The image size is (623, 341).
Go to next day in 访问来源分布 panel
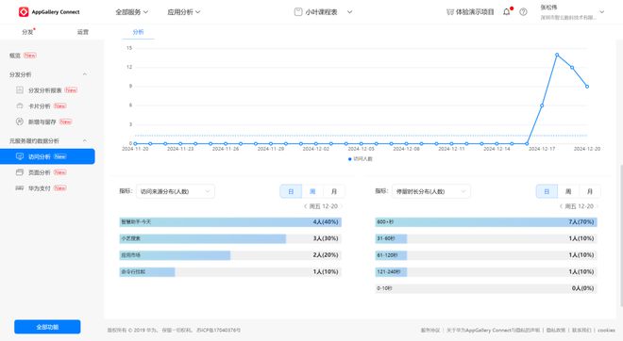pyautogui.click(x=342, y=206)
